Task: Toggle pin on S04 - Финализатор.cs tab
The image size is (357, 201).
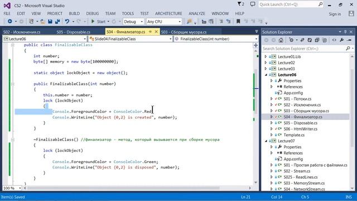Action: click(x=150, y=32)
